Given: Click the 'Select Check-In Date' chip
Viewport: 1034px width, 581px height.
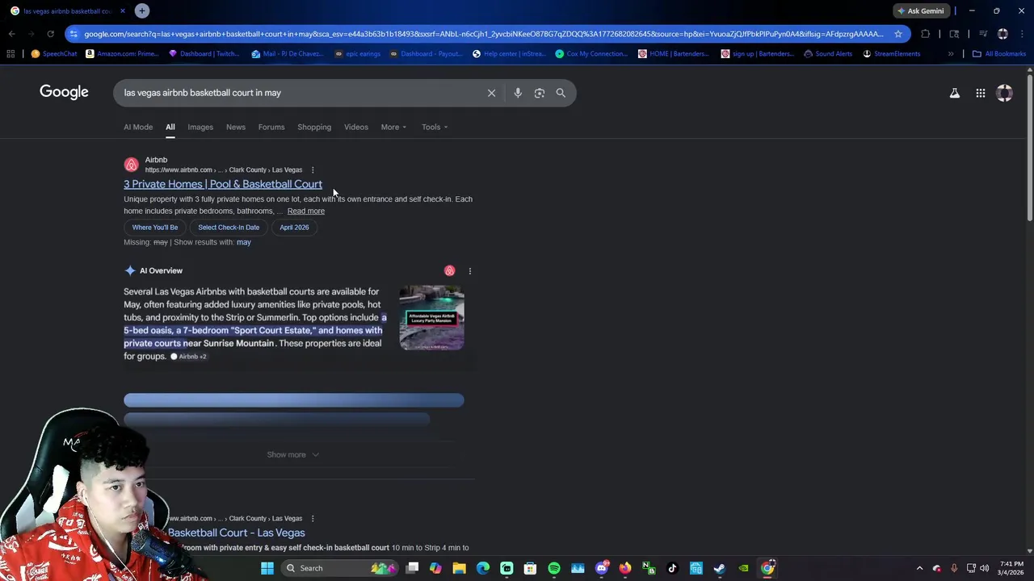Looking at the screenshot, I should point(229,228).
